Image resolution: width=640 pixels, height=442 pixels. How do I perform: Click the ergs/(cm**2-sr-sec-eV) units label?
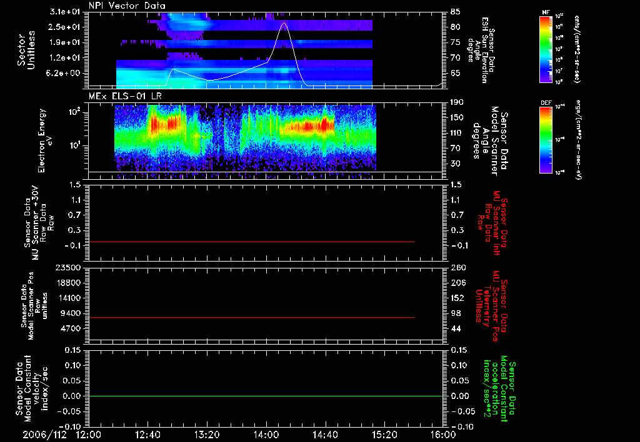579,140
